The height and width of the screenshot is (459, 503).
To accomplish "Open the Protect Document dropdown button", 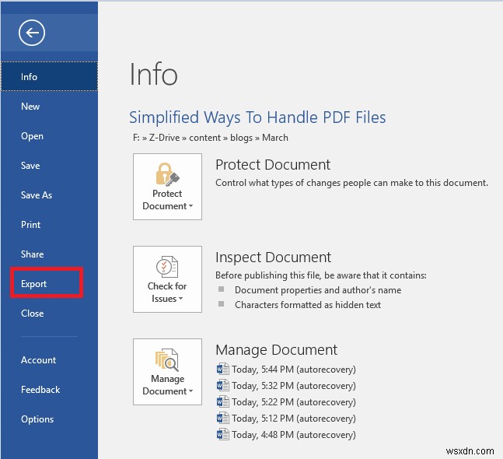I will (167, 187).
